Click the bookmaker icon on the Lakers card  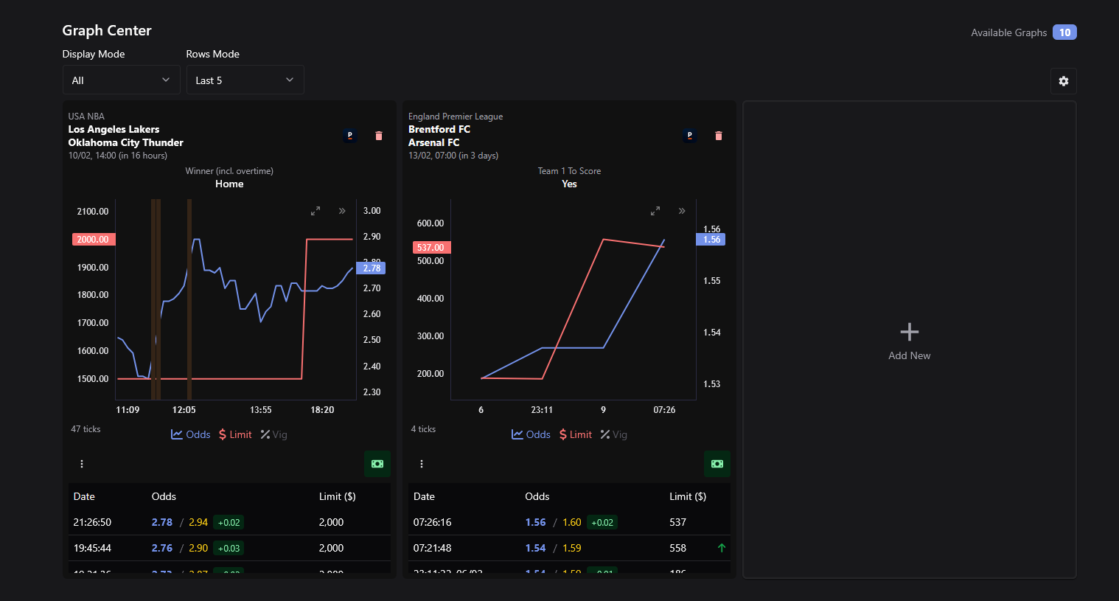coord(350,136)
